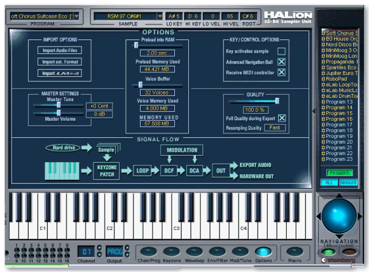Select MIDI channel 9 LED
This screenshot has width=369, height=272.
17,255
